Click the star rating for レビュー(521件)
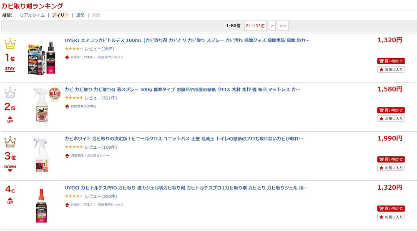Image resolution: width=417 pixels, height=231 pixels. click(x=74, y=98)
